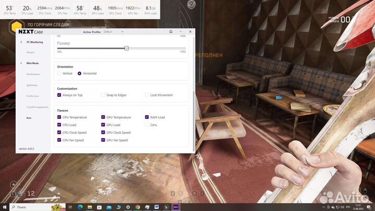Open the Windows Start menu

(x=4, y=207)
